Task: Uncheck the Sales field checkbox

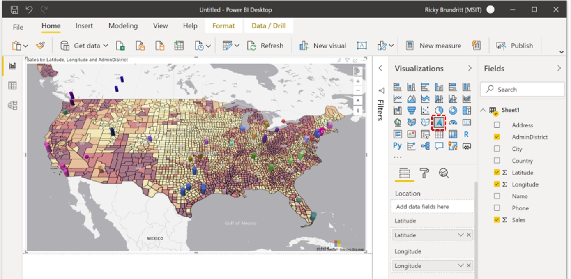Action: pos(497,220)
